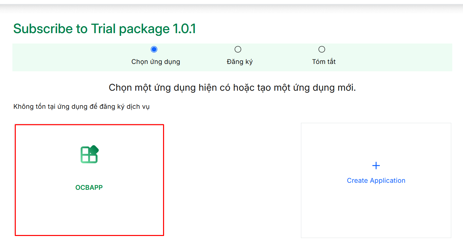Click the version number "1.0.1" in the title
The height and width of the screenshot is (240, 463).
pos(184,29)
